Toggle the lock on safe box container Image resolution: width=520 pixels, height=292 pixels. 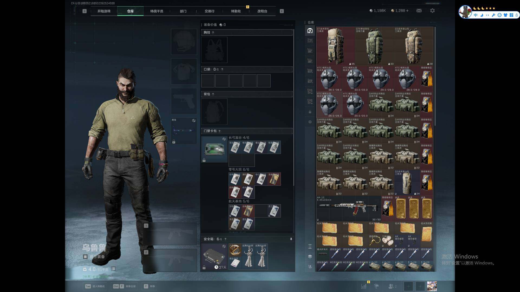click(204, 267)
